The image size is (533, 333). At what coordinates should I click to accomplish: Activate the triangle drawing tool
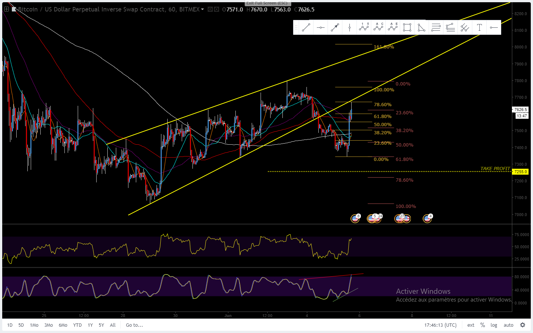click(422, 27)
